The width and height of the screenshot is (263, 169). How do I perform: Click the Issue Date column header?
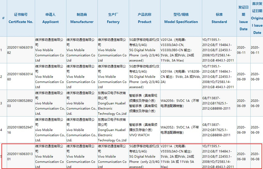(243, 18)
